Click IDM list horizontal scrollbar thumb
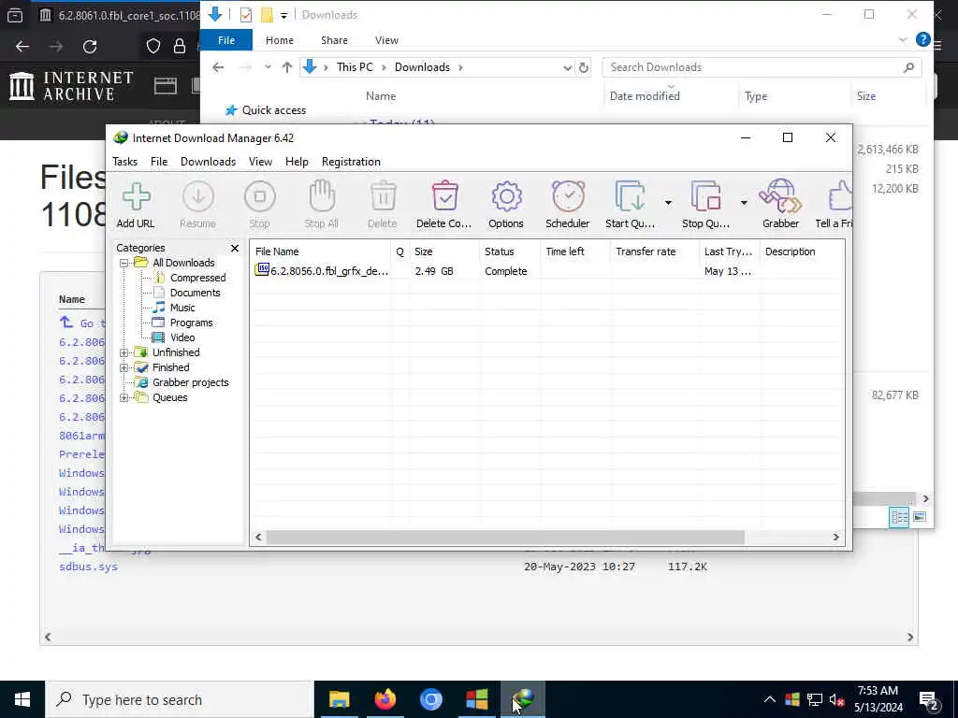 pyautogui.click(x=505, y=538)
